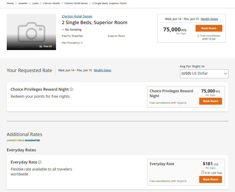The image size is (235, 192).
Task: Click 'Additional Rates' heading
Action: point(24,134)
